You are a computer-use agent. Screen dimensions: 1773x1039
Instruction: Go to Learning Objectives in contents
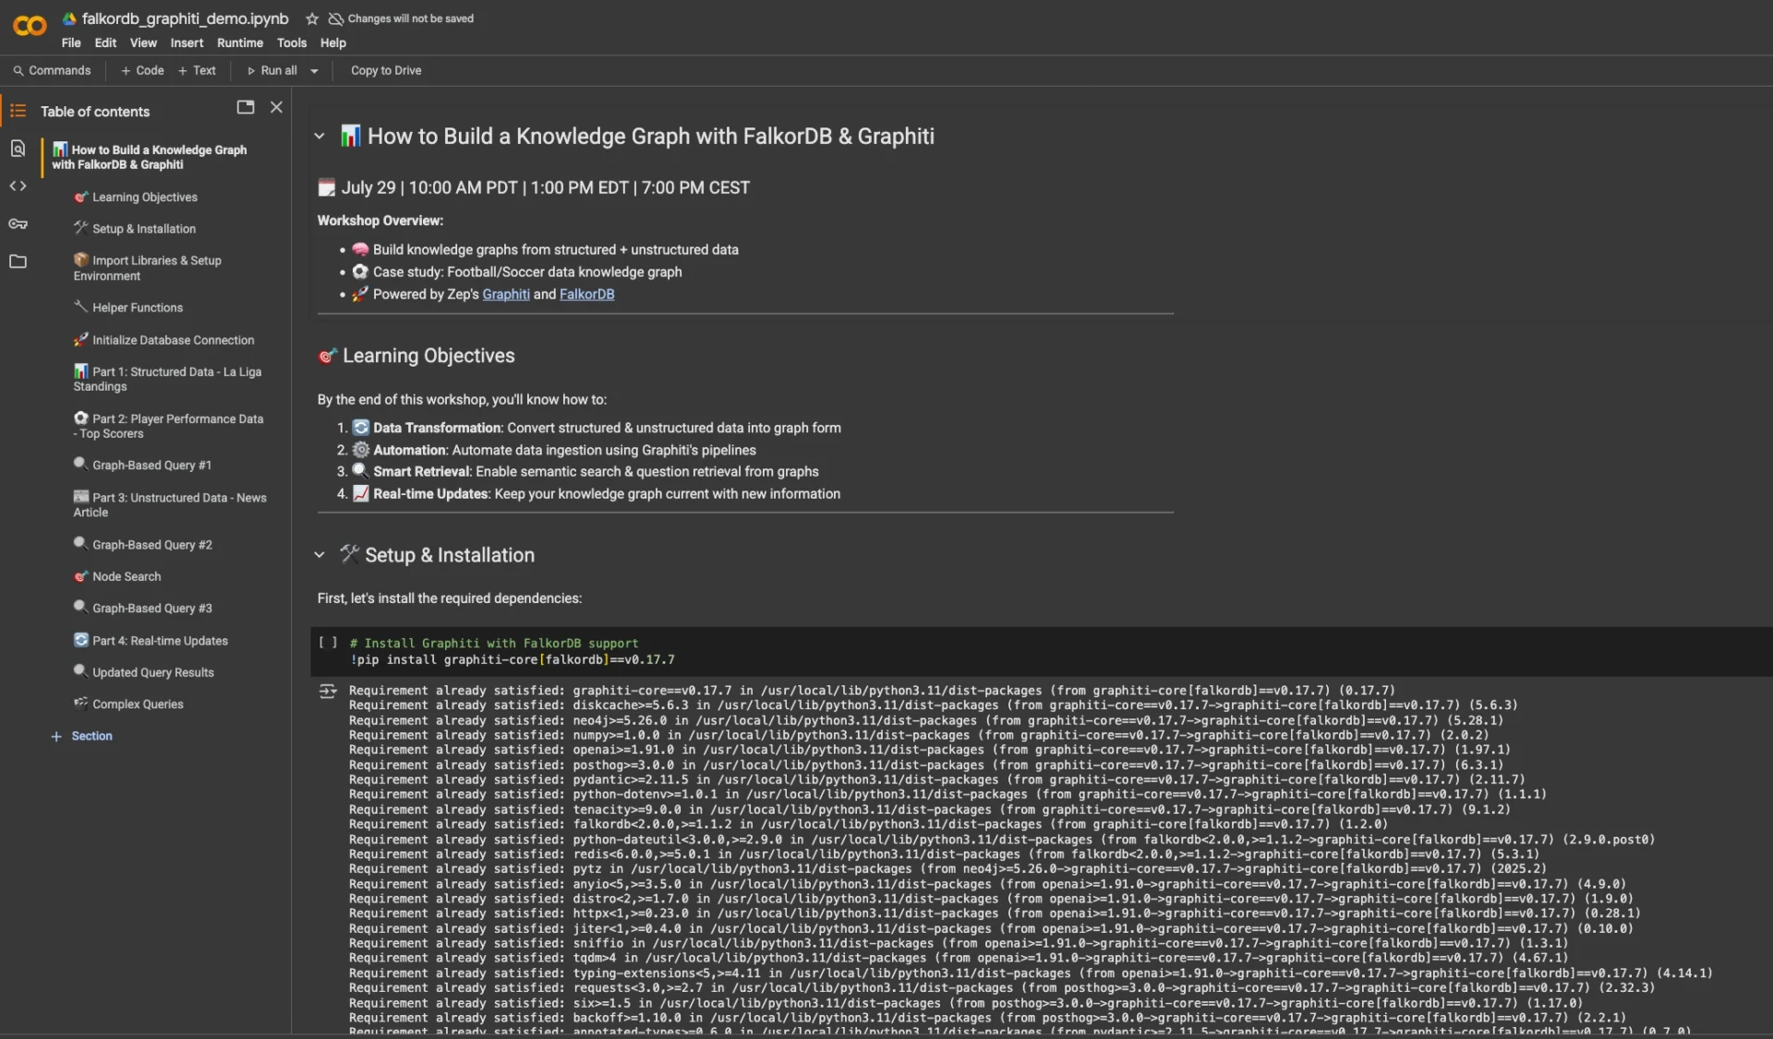click(x=136, y=197)
